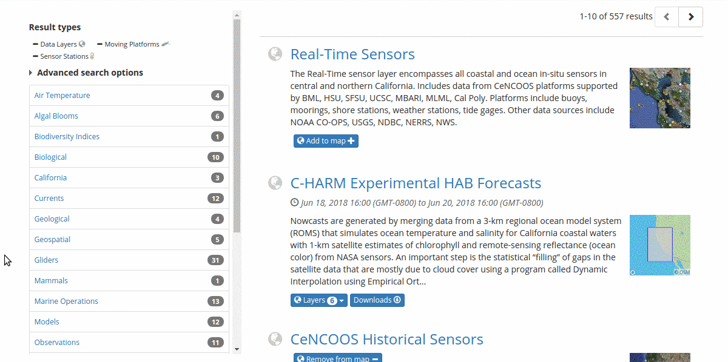Screen dimensions: 728x362
Task: Click the Data Layers globe icon filter
Action: coord(82,44)
